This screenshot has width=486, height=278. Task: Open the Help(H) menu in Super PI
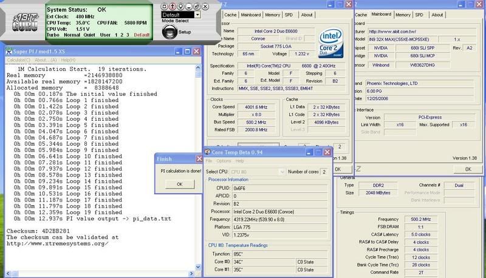coord(68,60)
